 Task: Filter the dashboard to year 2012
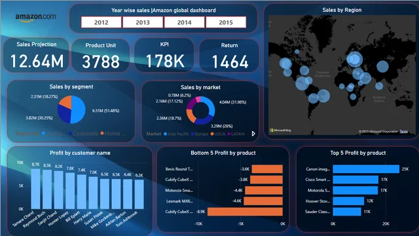(101, 22)
